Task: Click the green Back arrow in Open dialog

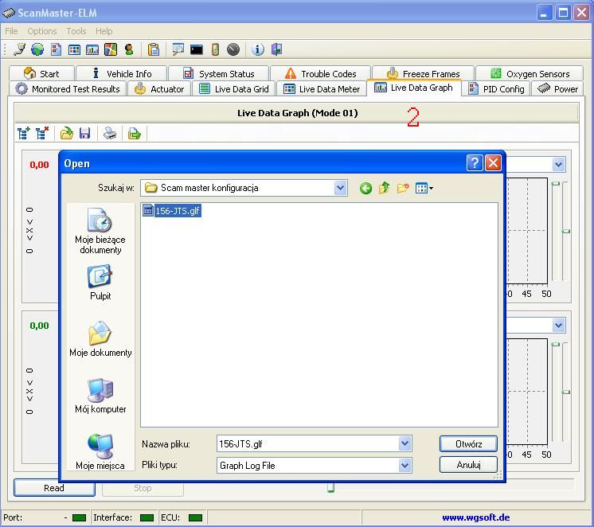Action: pos(365,188)
